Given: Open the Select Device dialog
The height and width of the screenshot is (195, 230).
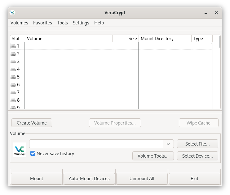Looking at the screenshot, I should tap(197, 156).
